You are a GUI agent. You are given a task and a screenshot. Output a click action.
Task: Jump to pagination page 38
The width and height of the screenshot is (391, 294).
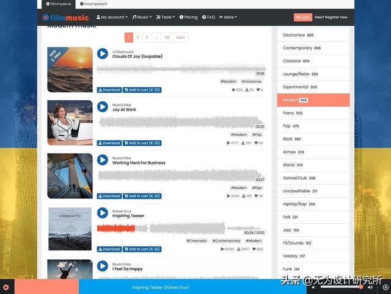[167, 37]
